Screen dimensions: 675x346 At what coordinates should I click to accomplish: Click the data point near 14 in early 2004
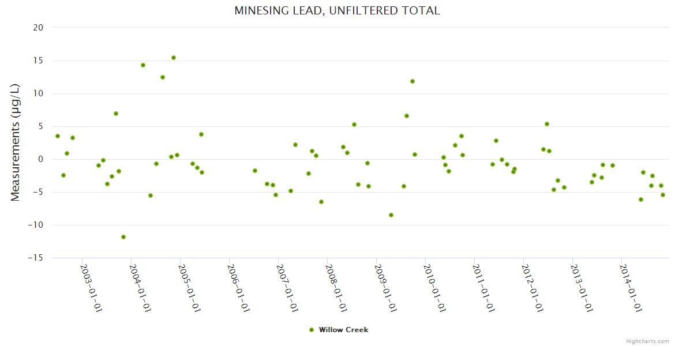[x=143, y=65]
